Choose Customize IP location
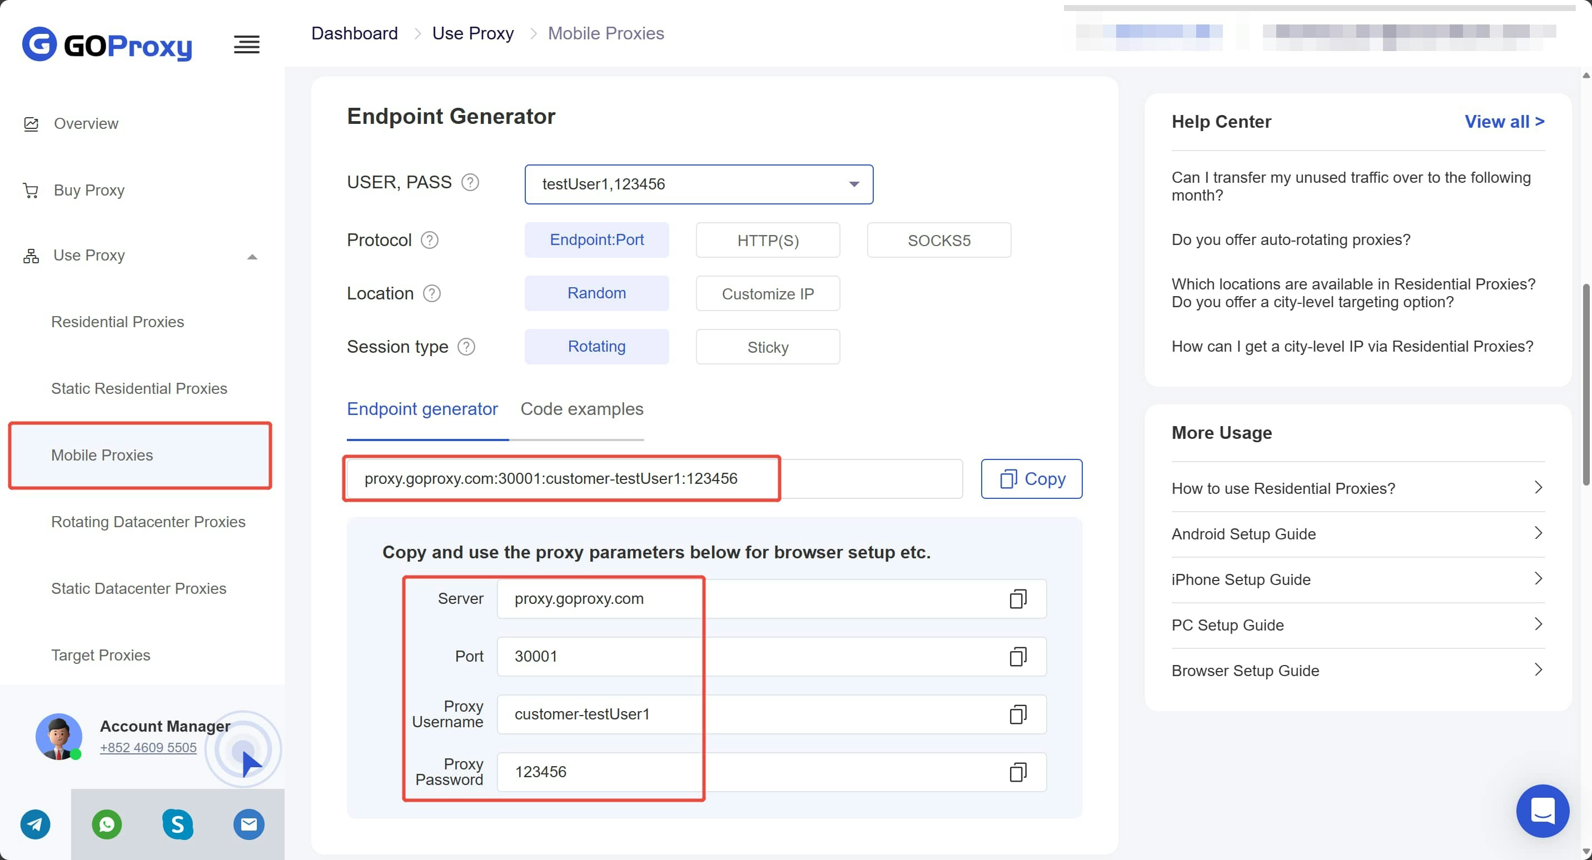 tap(768, 293)
